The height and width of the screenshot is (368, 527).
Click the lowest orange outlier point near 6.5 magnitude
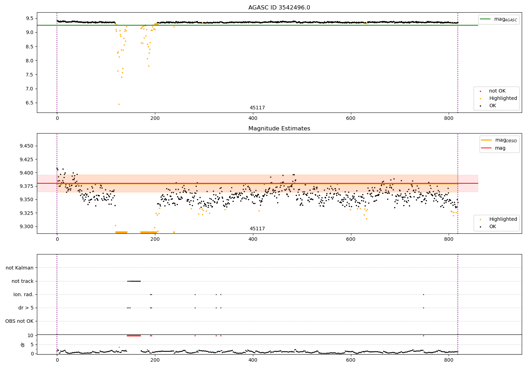[x=119, y=104]
